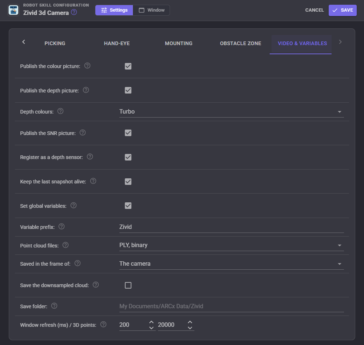
Task: Select the OBSTACLE ZONE tab
Action: tap(241, 43)
